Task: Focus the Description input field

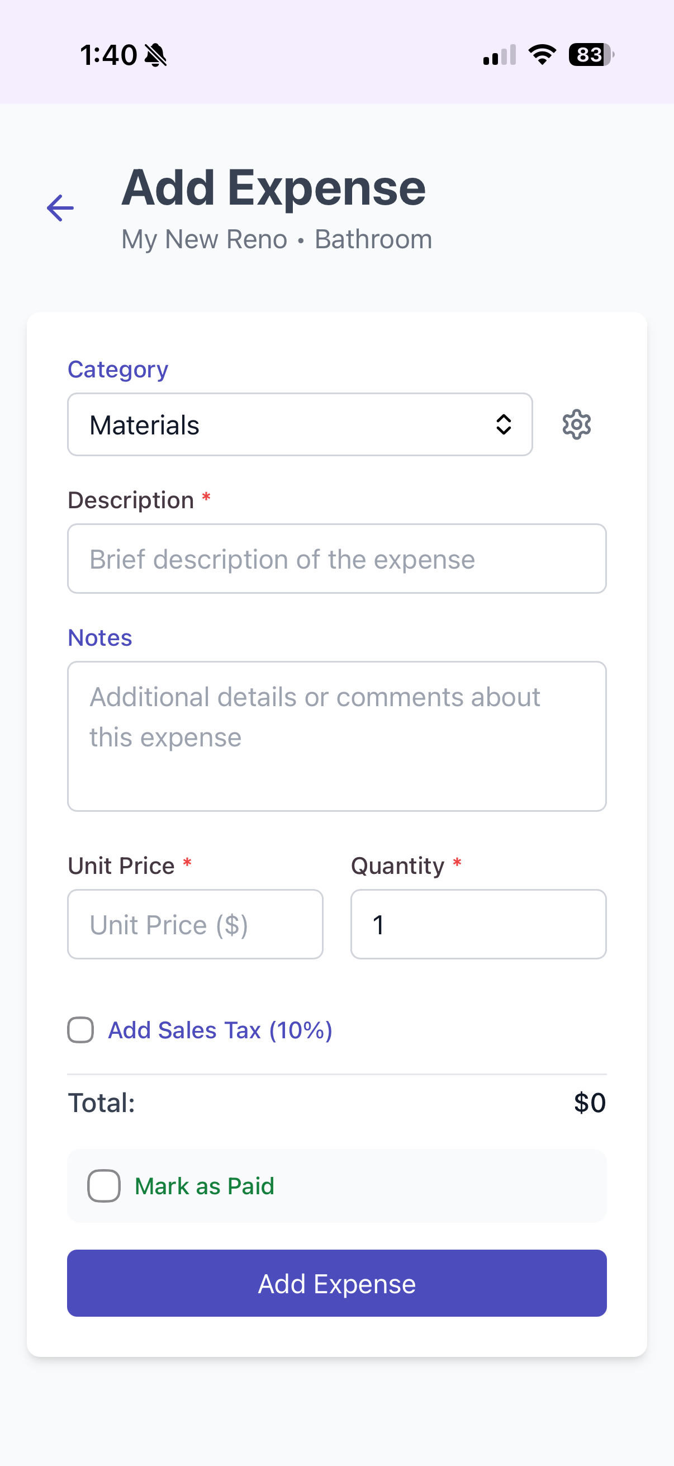Action: point(336,559)
